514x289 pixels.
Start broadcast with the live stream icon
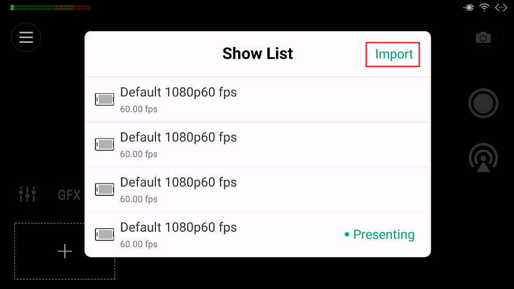pos(483,159)
